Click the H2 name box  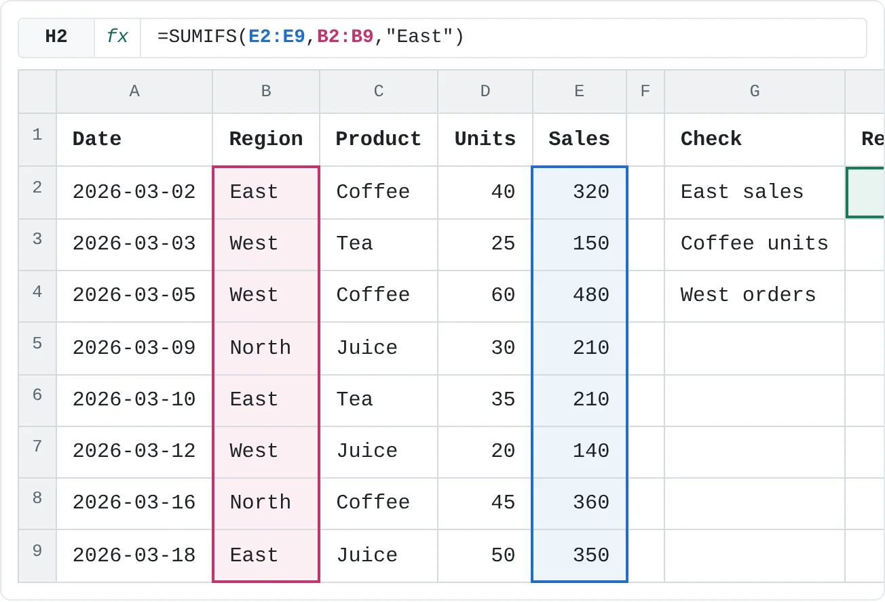(x=56, y=37)
